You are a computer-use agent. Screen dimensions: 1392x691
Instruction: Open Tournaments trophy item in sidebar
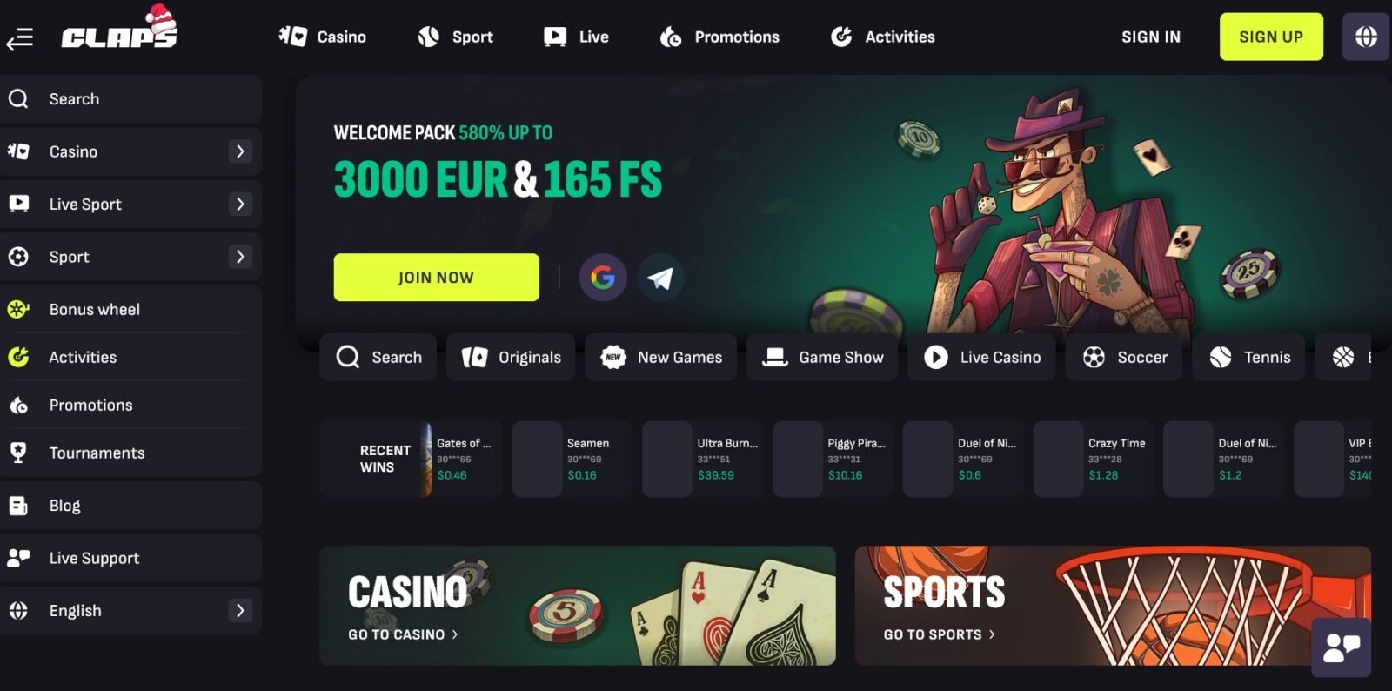coord(130,453)
